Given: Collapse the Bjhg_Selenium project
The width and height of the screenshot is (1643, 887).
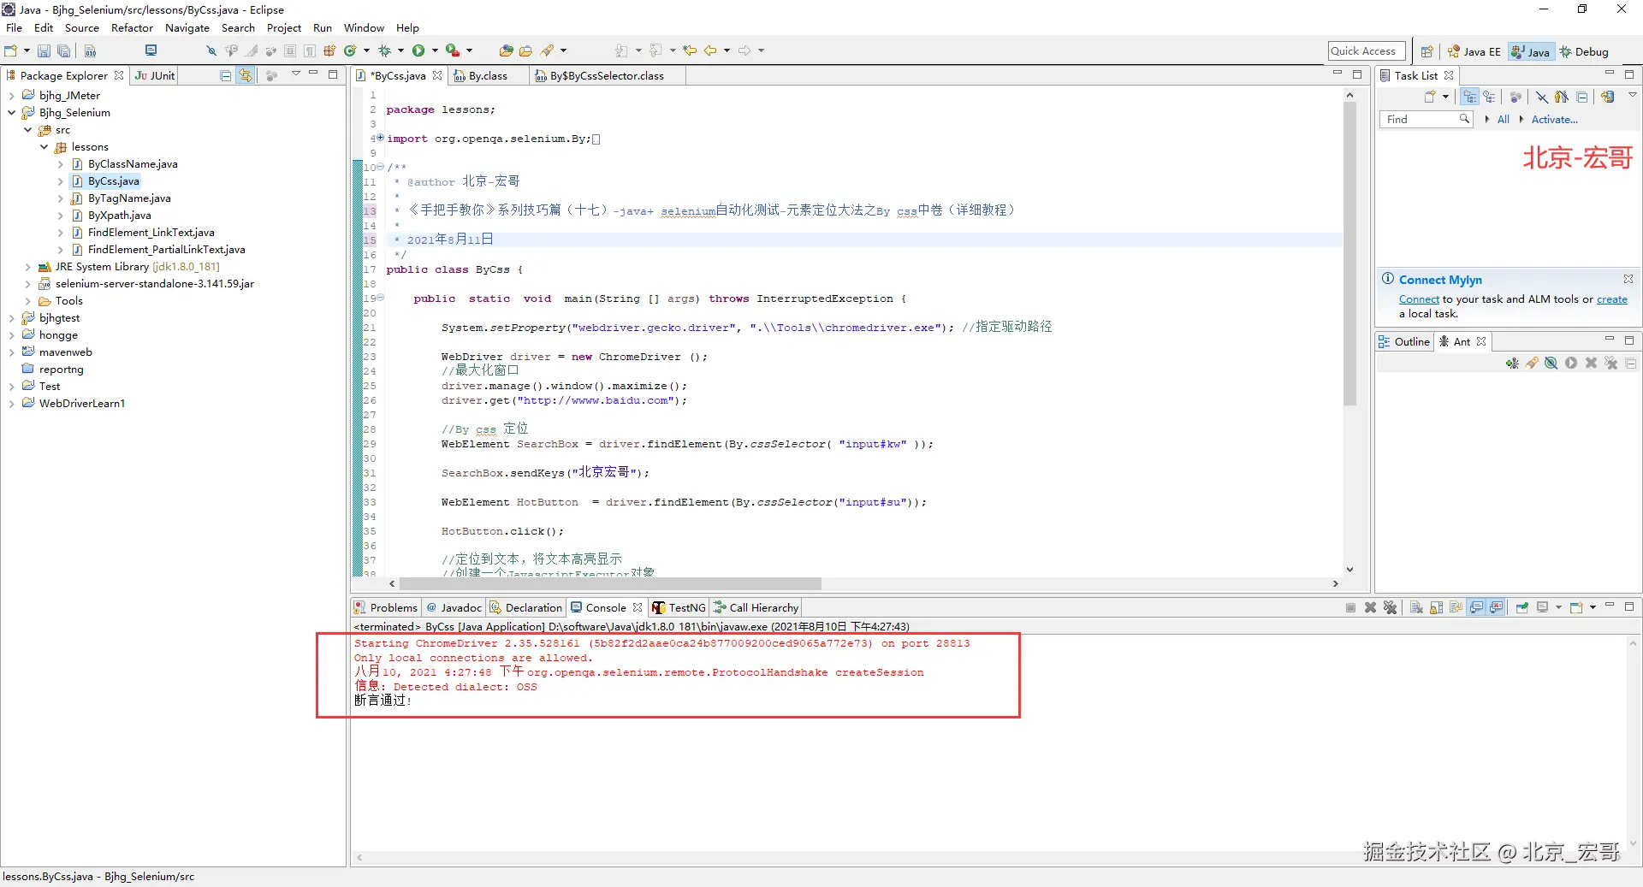Looking at the screenshot, I should click(11, 113).
